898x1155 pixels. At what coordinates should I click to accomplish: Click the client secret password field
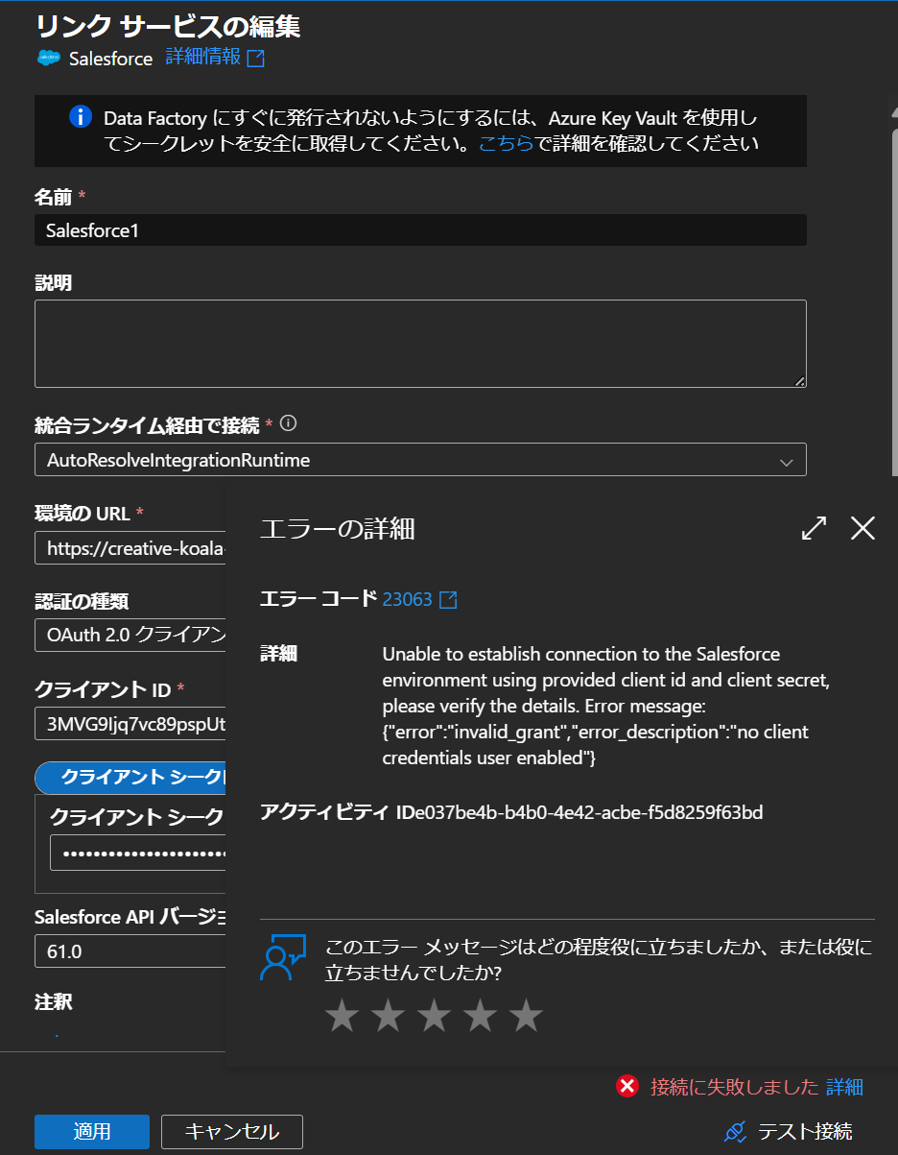pyautogui.click(x=138, y=853)
